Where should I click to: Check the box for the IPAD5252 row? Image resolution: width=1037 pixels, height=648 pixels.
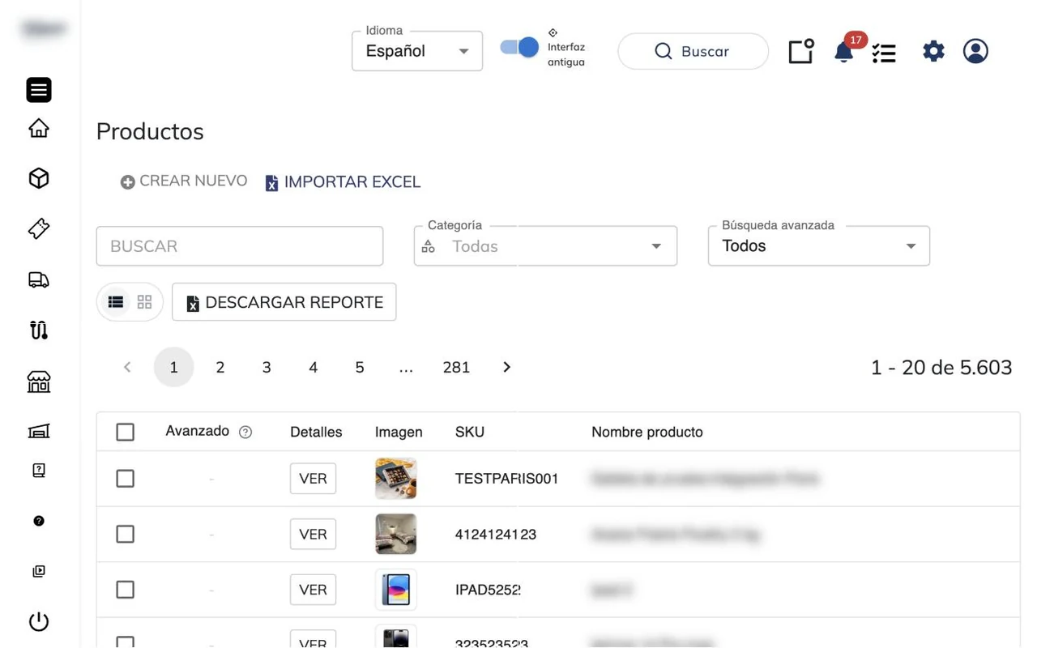(125, 590)
